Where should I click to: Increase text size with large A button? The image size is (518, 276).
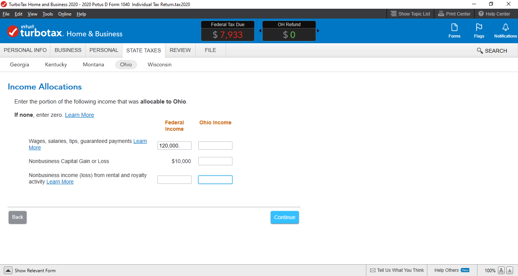point(501,270)
